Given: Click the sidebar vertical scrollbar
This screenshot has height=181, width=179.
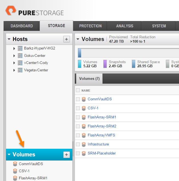Looking at the screenshot, I should click(73, 149).
